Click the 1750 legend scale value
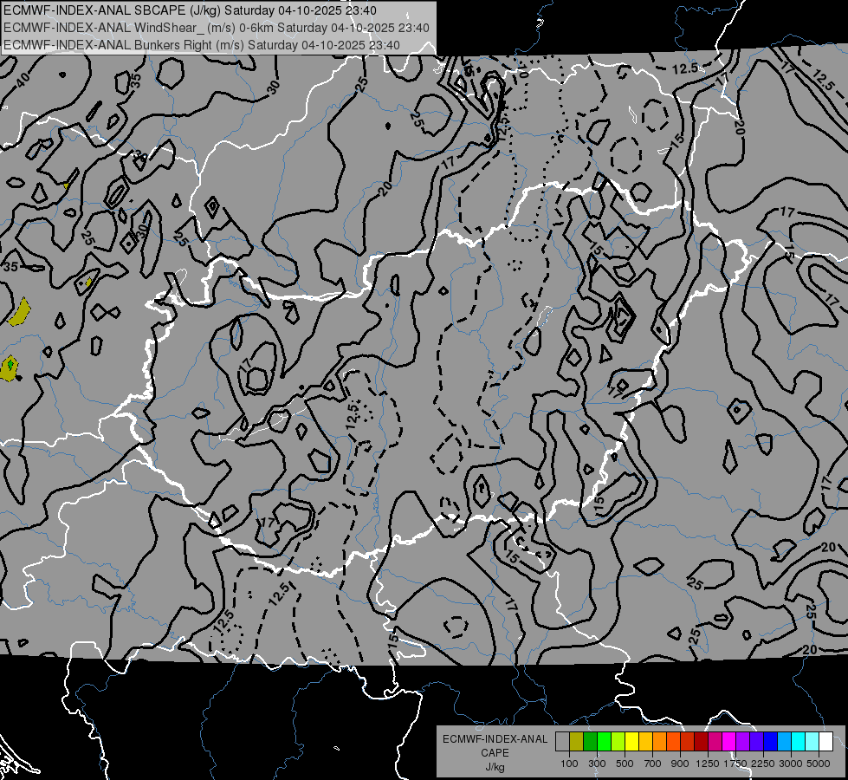This screenshot has height=780, width=848. [x=735, y=764]
